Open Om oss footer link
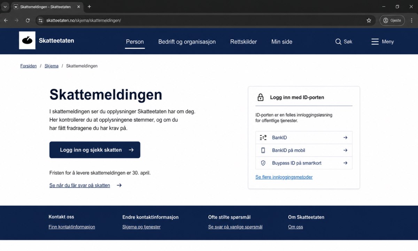The width and height of the screenshot is (418, 251). click(295, 227)
